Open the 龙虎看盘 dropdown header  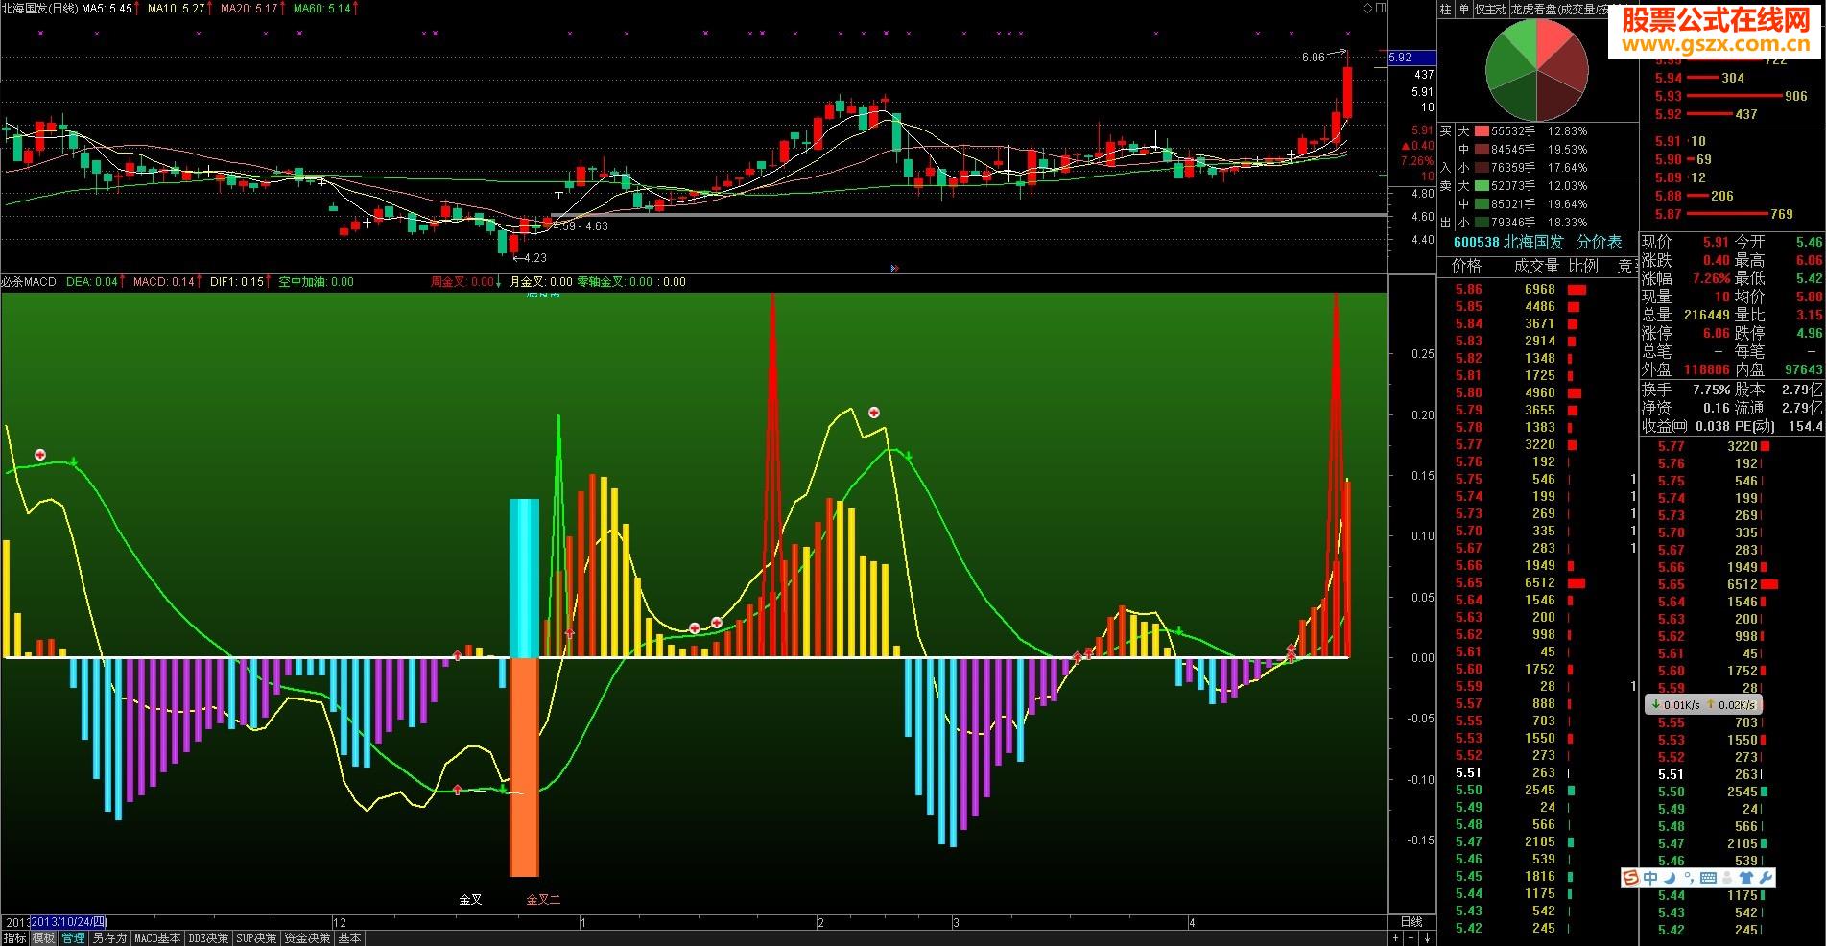[x=1559, y=10]
